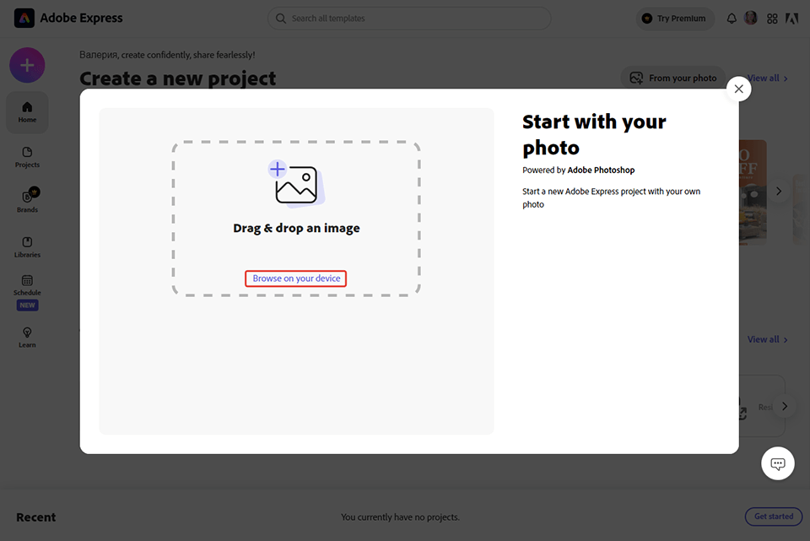Click the From your photo button

(673, 78)
